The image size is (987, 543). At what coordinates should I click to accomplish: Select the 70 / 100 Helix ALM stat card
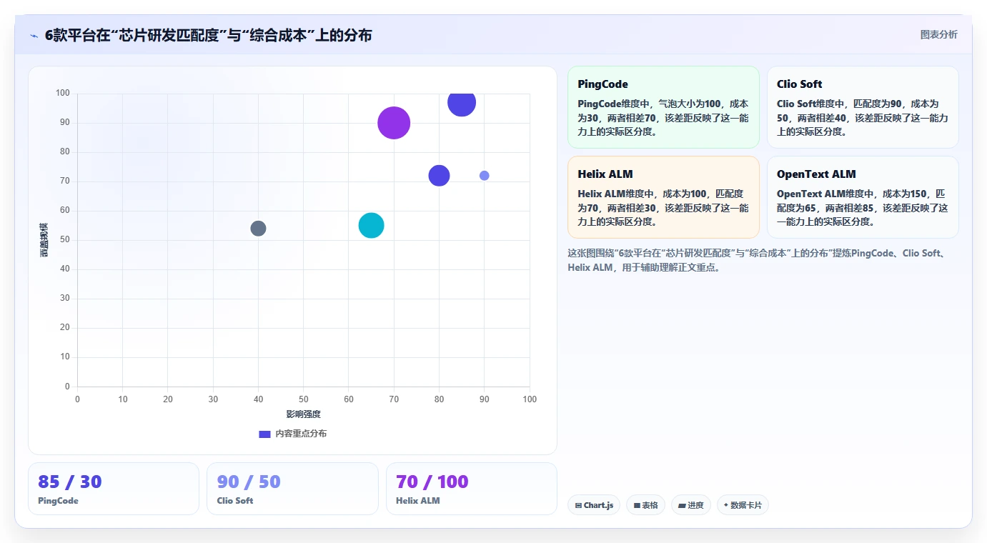tap(472, 489)
